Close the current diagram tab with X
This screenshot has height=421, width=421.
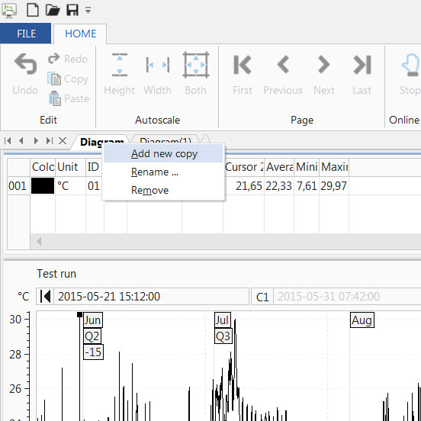pos(63,140)
